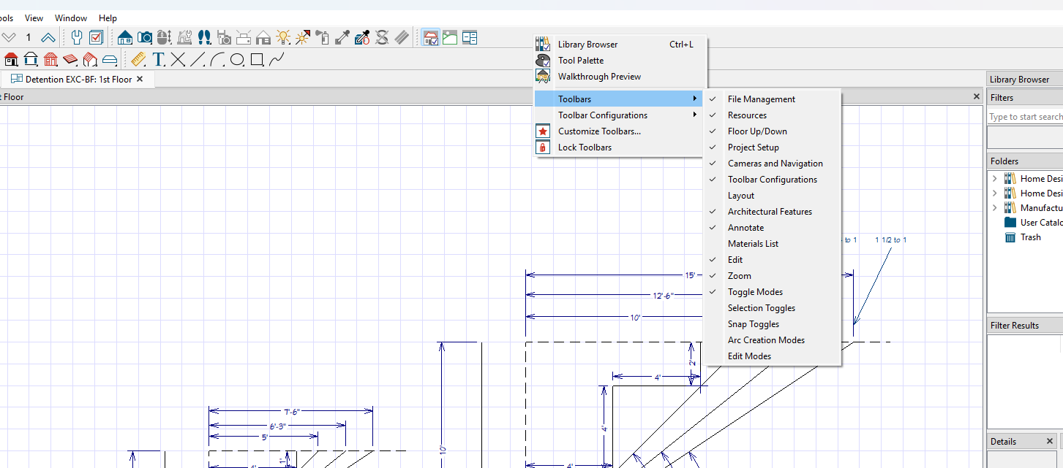This screenshot has width=1063, height=468.
Task: Click the camera tool icon in toolbar
Action: coord(145,37)
